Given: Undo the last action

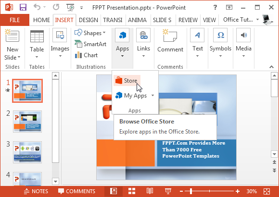Looking at the screenshot, I should 37,7.
